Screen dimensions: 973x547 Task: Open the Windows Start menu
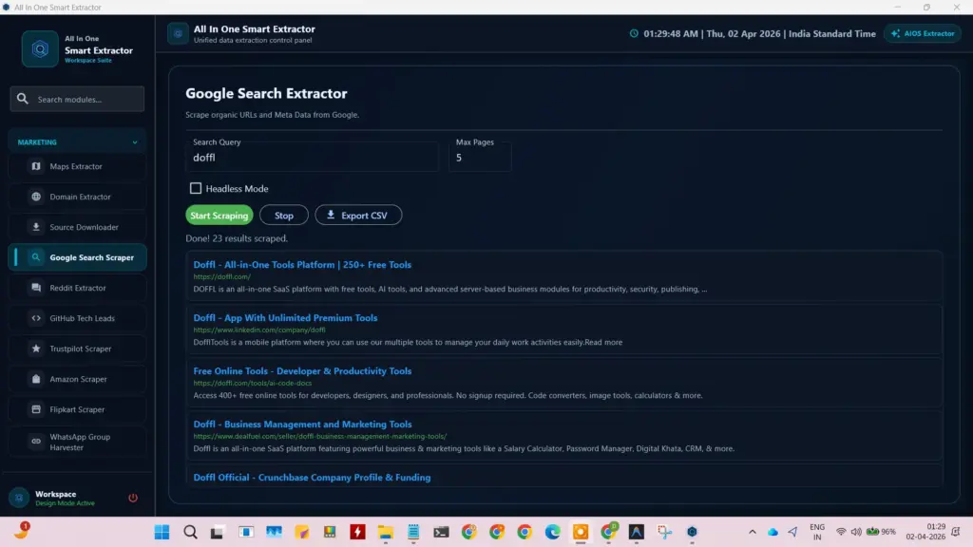tap(162, 532)
